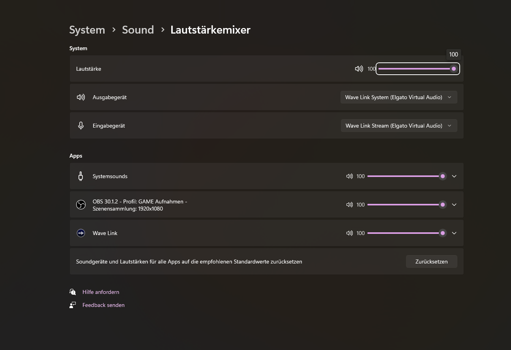The image size is (511, 350).
Task: Open the Feedback senden link
Action: point(103,305)
